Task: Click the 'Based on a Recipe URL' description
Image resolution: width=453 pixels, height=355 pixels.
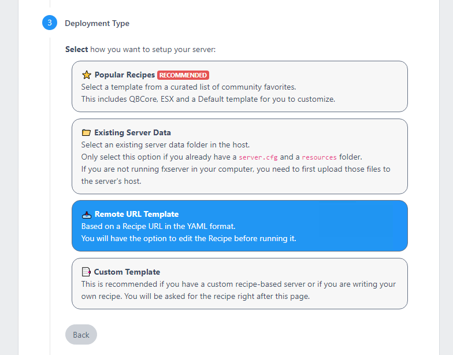Action: tap(158, 227)
